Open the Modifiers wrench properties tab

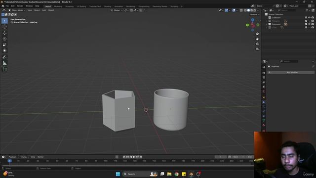tap(264, 102)
